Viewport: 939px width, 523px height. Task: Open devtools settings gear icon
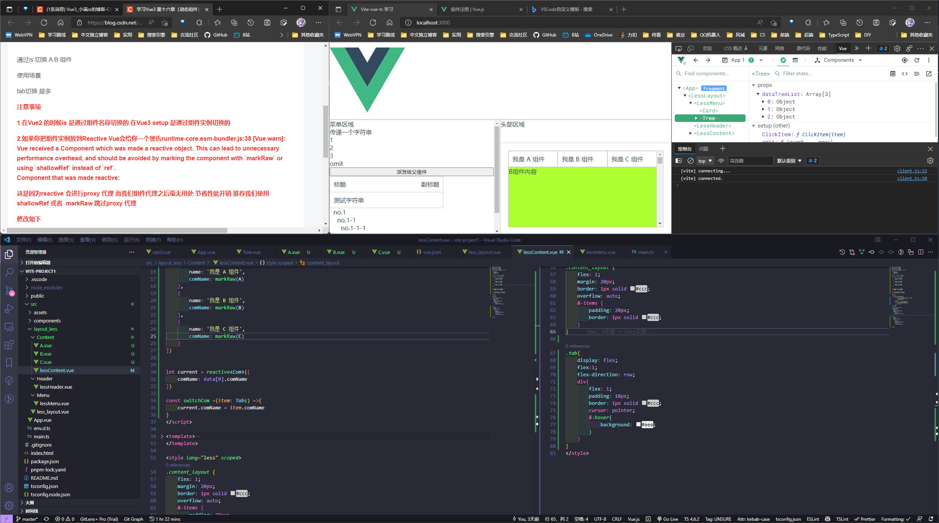tap(897, 49)
